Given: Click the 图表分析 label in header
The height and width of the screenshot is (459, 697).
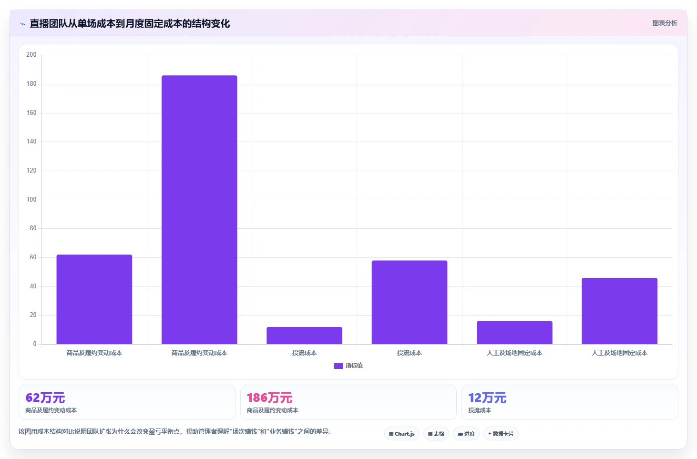Looking at the screenshot, I should click(665, 23).
